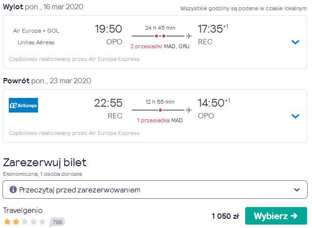Click the 1 przesiadka MAD label
The height and width of the screenshot is (228, 312).
click(160, 120)
